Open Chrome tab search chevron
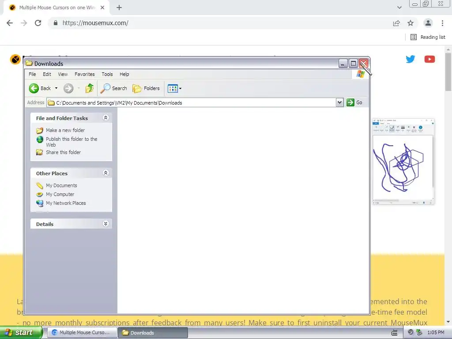452x339 pixels. coord(399,8)
